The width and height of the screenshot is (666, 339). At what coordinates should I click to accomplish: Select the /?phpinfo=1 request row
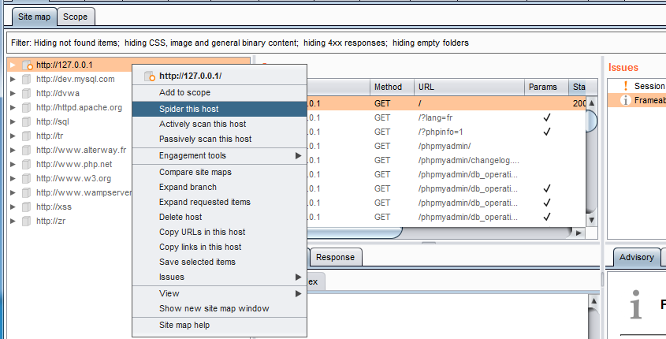point(446,132)
